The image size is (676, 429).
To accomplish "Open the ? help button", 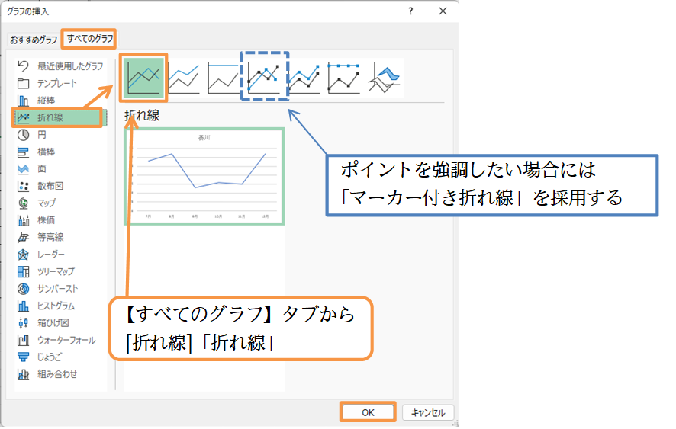I will point(410,11).
